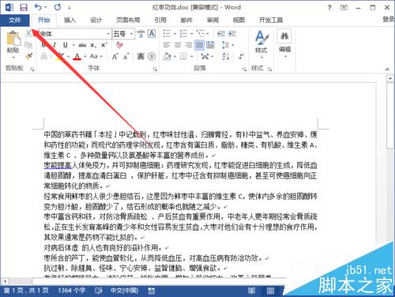Click the sort A-Z icon
Viewport: 395px width, 297px height.
coord(226,56)
